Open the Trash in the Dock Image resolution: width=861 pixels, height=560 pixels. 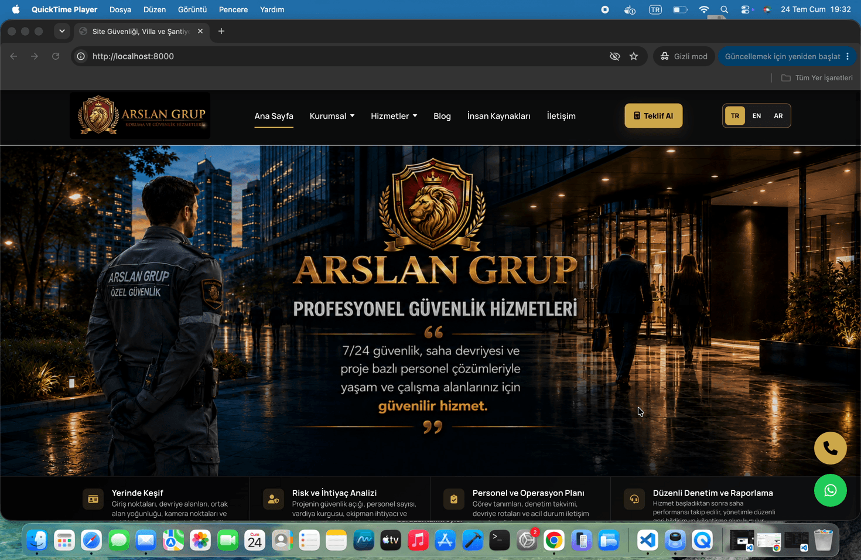(x=824, y=540)
